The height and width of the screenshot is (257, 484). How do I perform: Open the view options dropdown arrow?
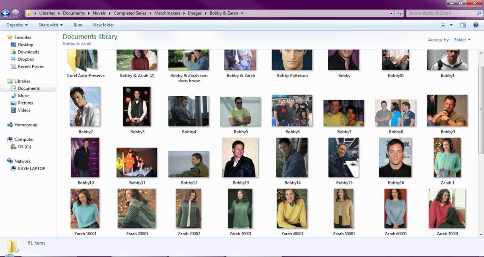[x=451, y=25]
